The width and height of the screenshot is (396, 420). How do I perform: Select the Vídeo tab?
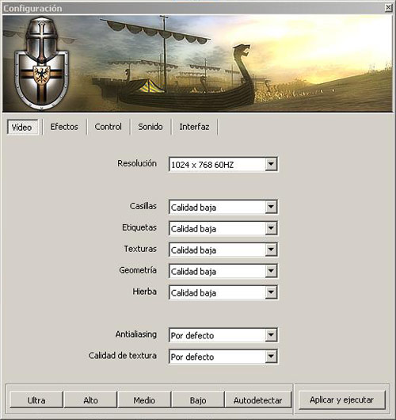22,127
